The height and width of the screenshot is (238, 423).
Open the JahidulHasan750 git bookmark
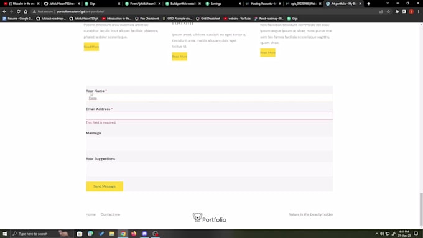coord(84,19)
